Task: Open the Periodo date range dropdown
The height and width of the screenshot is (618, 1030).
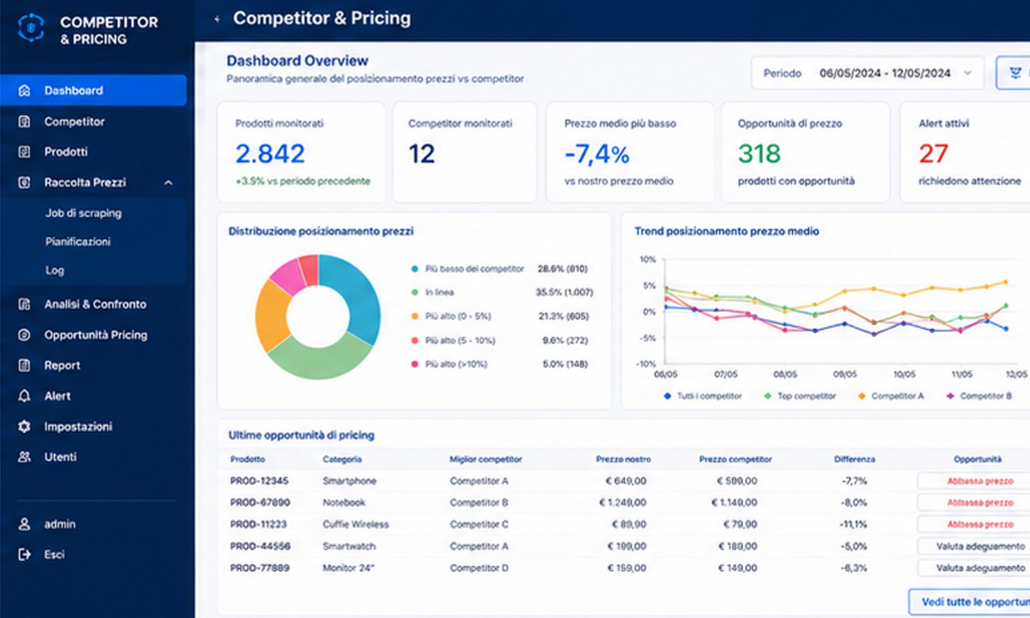Action: (867, 73)
